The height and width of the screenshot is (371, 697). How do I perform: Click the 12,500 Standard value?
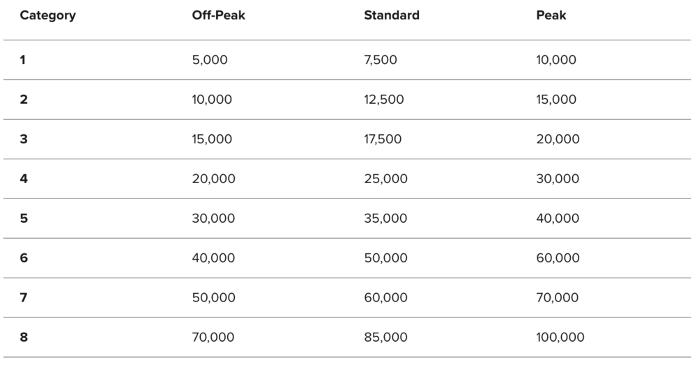point(383,100)
